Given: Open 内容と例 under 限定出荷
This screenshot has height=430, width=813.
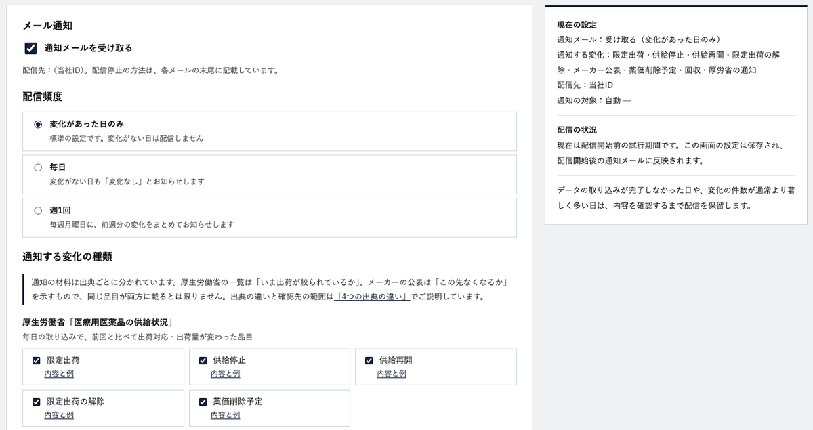Looking at the screenshot, I should coord(59,374).
